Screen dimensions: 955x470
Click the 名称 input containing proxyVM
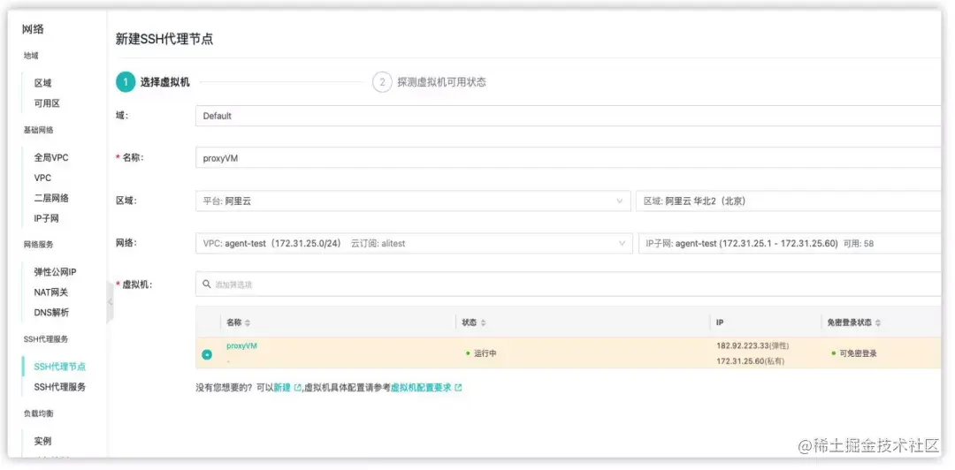tap(569, 157)
